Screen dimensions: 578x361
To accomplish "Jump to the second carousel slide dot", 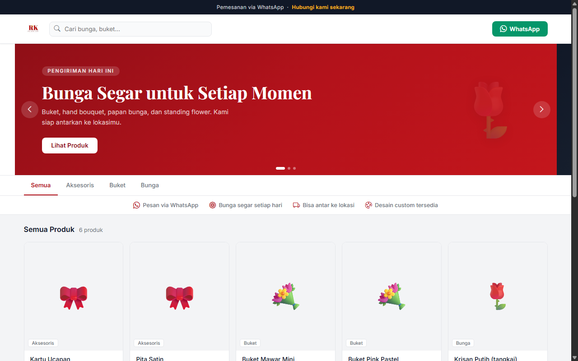I will click(x=289, y=168).
